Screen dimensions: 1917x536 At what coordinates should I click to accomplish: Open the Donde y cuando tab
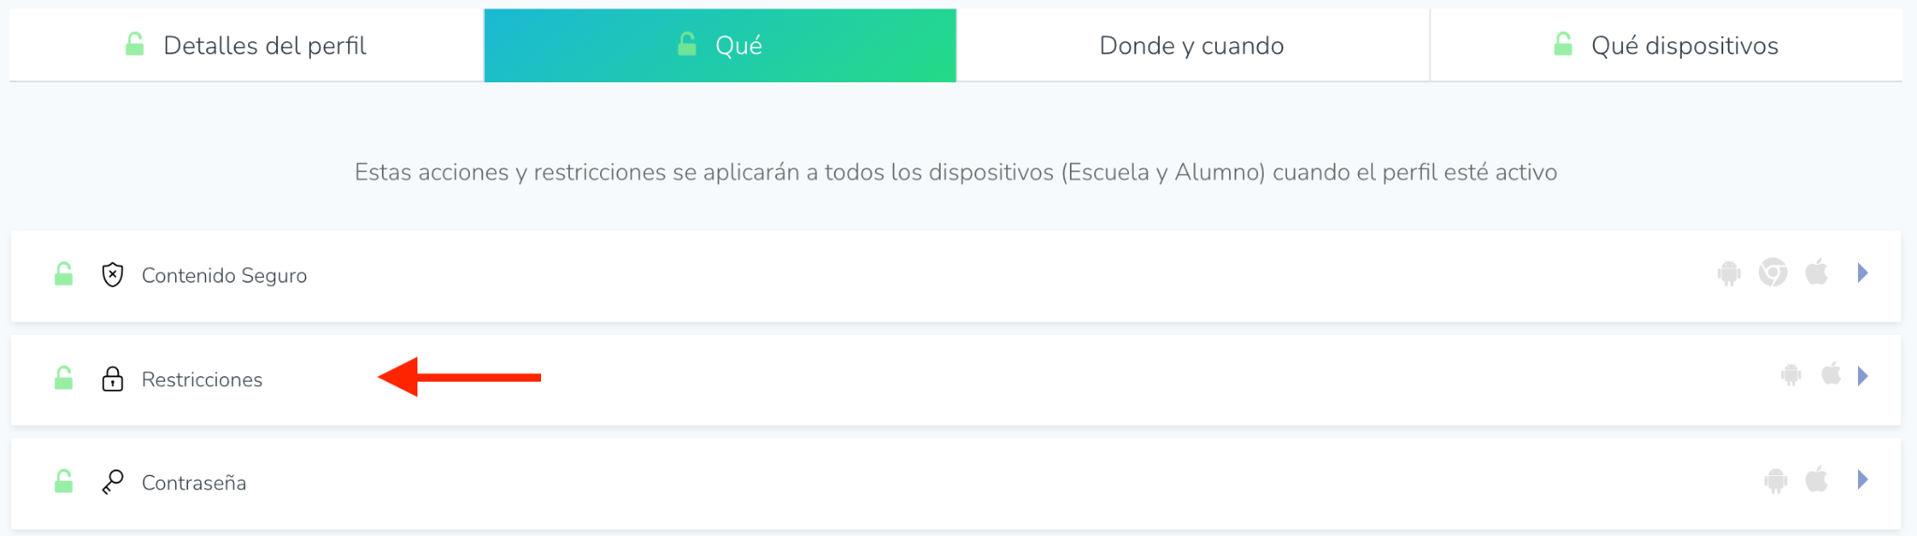point(1192,45)
